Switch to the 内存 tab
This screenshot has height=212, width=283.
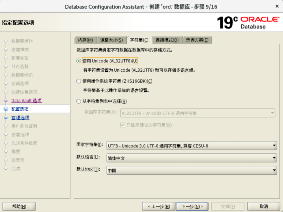[86, 40]
